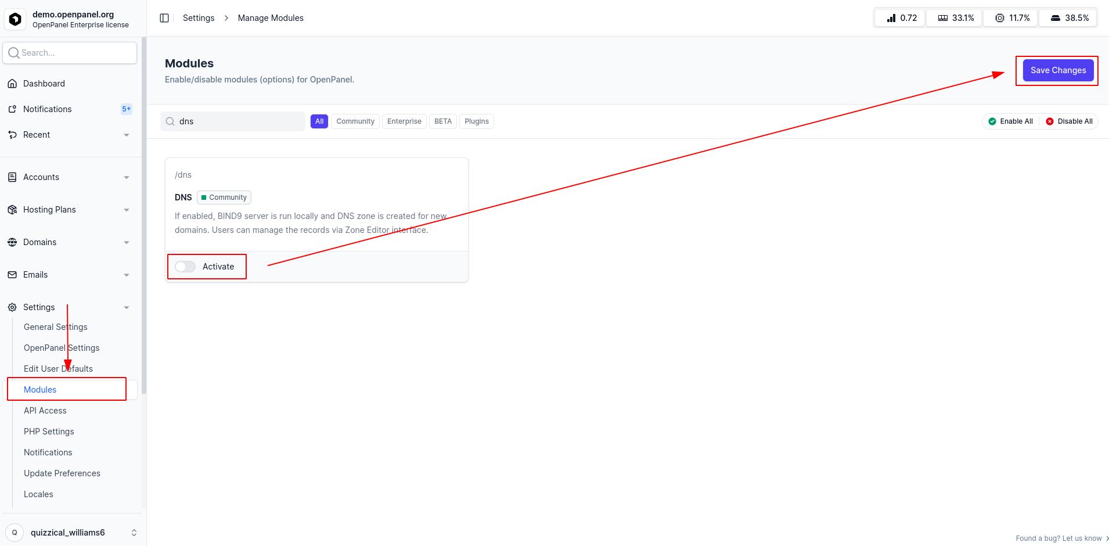
Task: Click the Save Changes button
Action: click(x=1057, y=70)
